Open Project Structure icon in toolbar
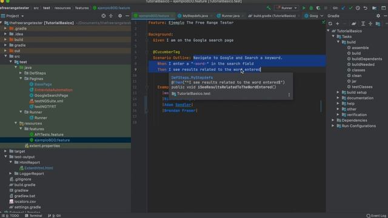388x218 pixels. pos(374,8)
